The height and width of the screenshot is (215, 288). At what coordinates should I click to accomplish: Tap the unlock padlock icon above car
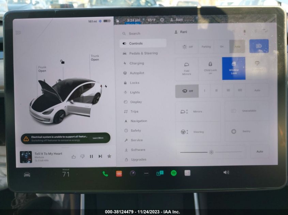click(62, 62)
